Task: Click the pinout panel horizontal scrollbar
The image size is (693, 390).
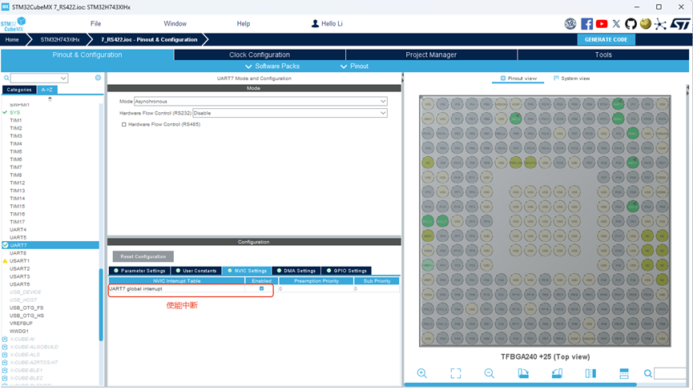Action: [x=520, y=384]
